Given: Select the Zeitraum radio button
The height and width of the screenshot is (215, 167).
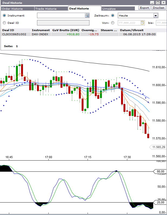Looking at the screenshot, I should [113, 16].
